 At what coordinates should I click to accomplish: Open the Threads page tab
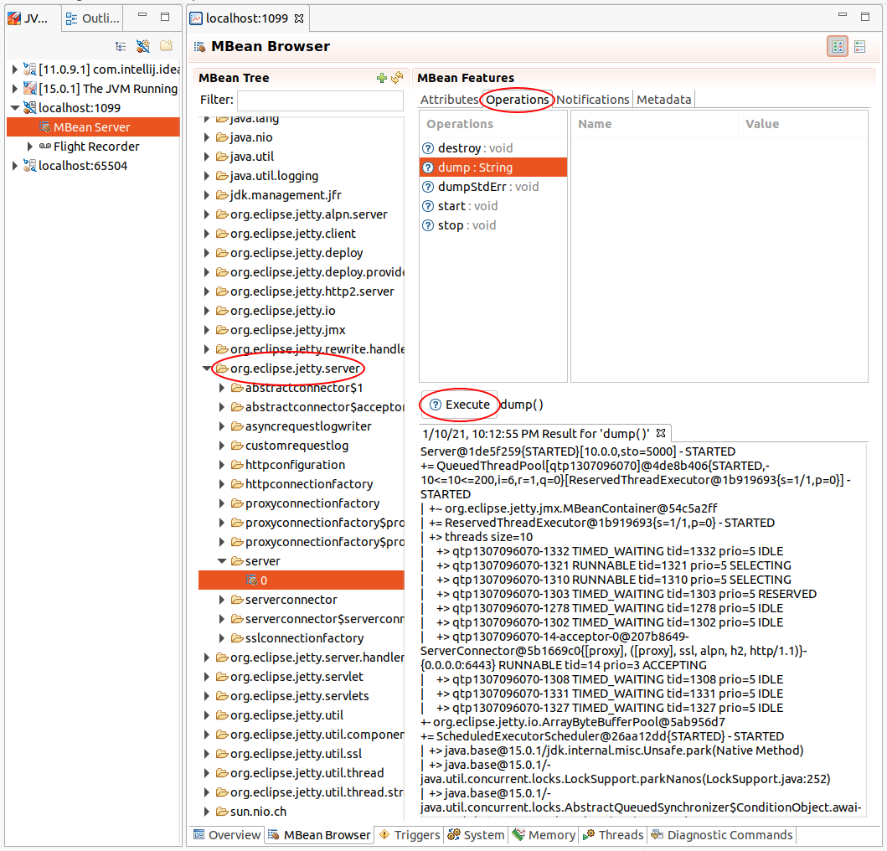tap(613, 834)
